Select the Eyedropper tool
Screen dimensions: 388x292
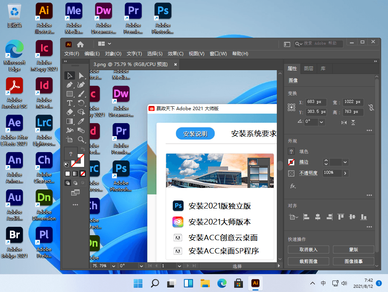point(81,121)
